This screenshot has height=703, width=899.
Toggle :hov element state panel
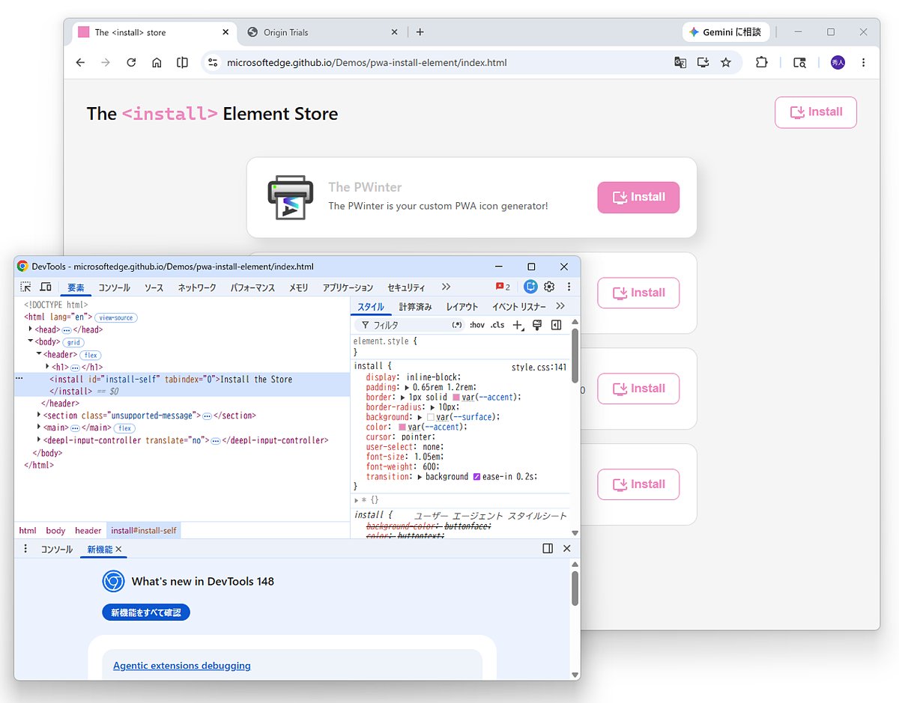point(477,325)
